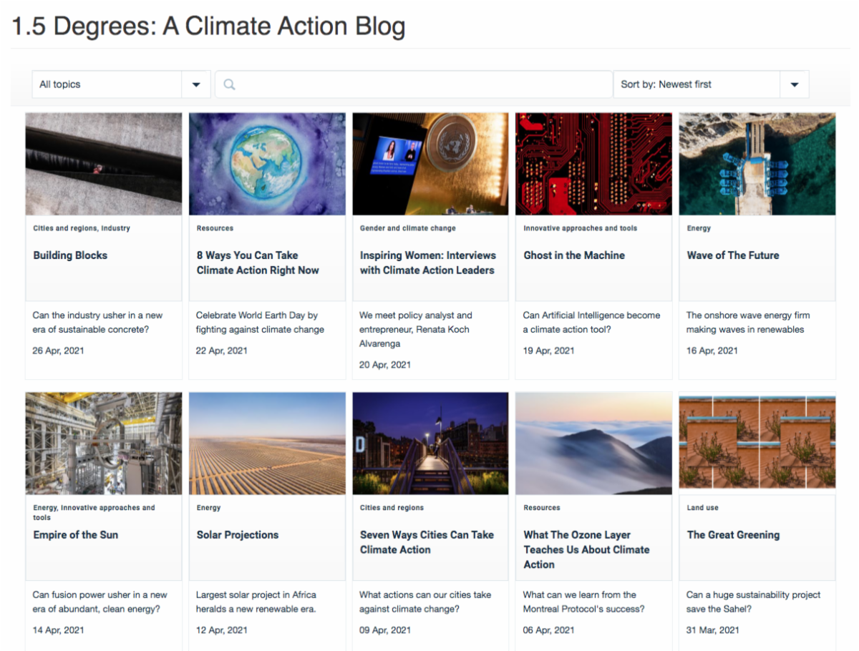
Task: Click the solar farm thumbnail for Solar Projections
Action: 266,443
